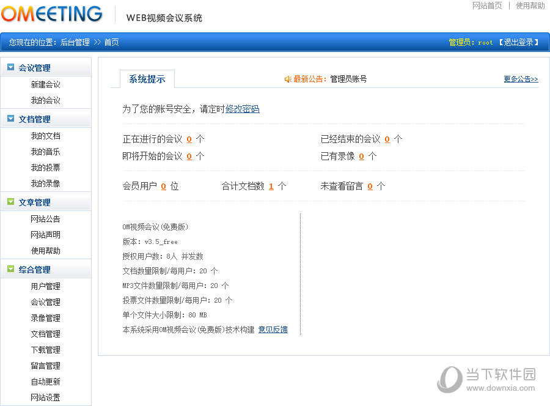Open 使用帮助 at top right
The width and height of the screenshot is (550, 406).
[x=530, y=6]
